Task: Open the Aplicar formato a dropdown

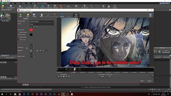Action: coord(43,21)
